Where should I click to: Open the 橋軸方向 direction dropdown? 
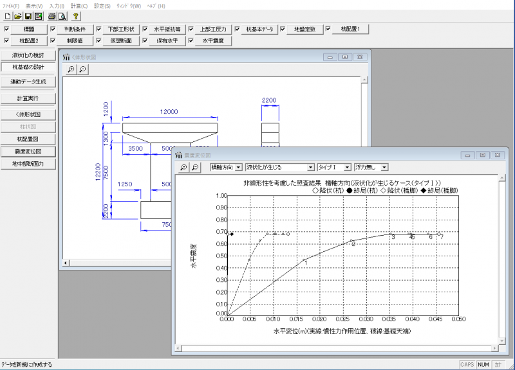239,167
